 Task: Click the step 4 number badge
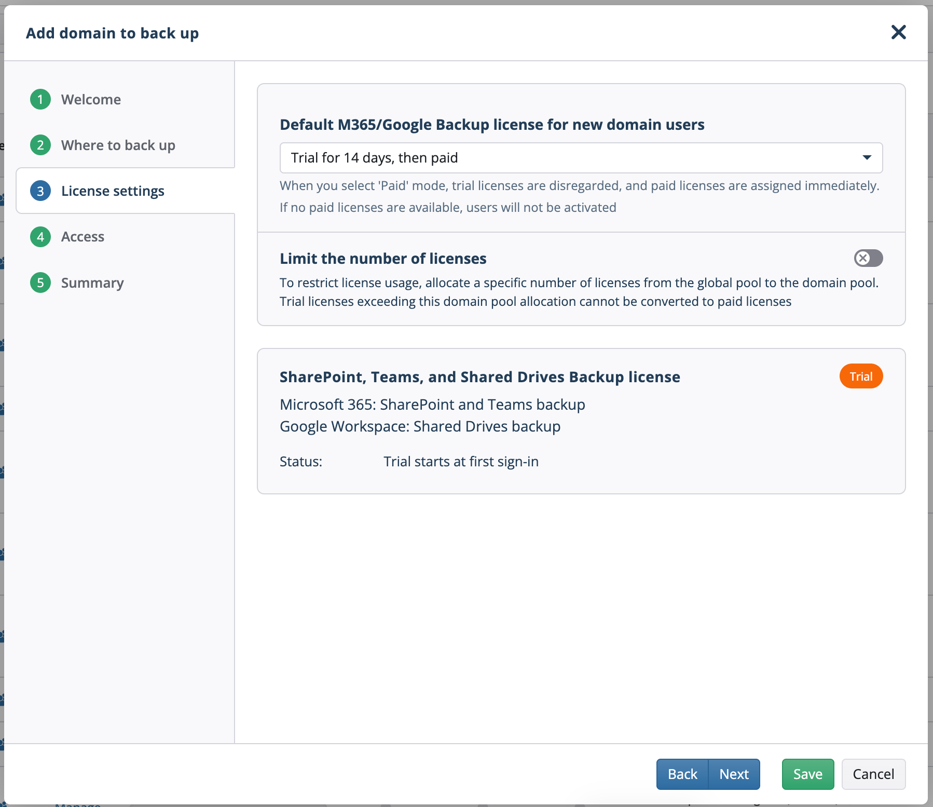pos(40,237)
